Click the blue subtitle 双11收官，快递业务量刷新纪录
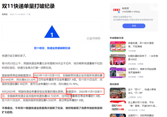The image size is (167, 117). tap(52, 48)
